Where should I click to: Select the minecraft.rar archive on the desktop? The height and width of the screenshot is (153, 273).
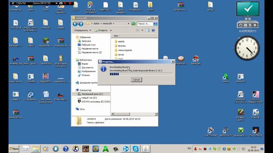[x=16, y=114]
